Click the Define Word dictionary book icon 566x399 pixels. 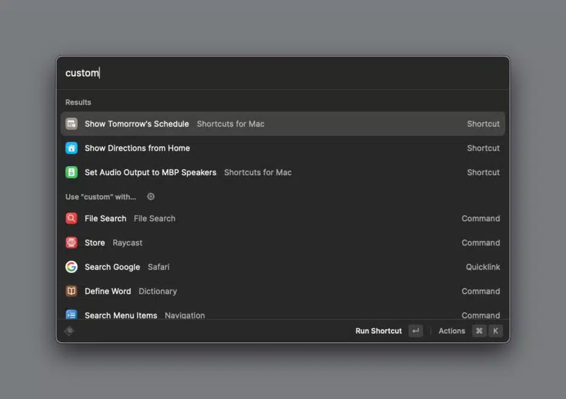(x=72, y=291)
